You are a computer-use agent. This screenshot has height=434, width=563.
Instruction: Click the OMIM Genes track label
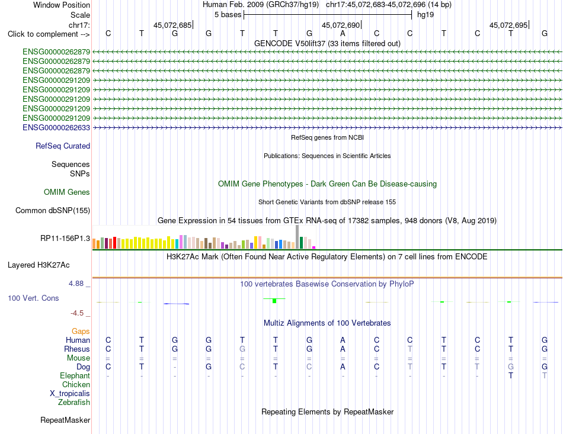pos(66,192)
